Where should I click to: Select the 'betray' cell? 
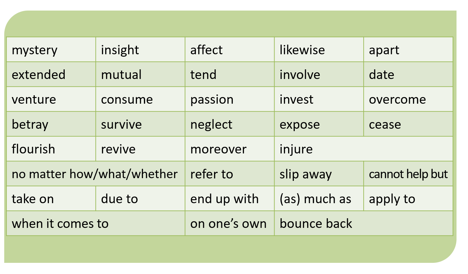click(30, 124)
